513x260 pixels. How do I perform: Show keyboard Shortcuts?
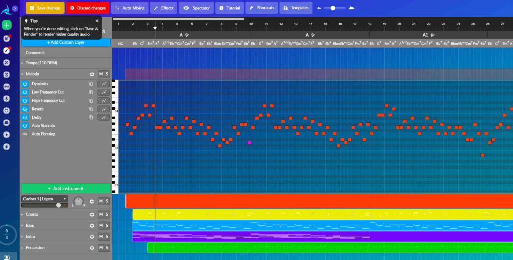[262, 8]
